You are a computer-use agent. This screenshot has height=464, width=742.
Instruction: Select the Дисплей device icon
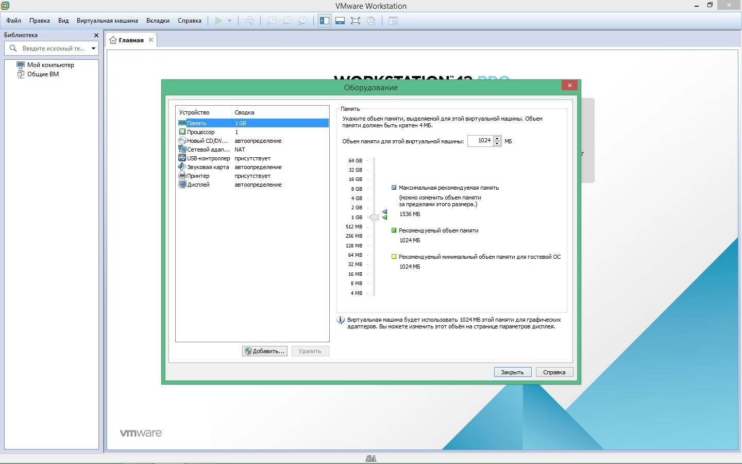click(x=182, y=185)
